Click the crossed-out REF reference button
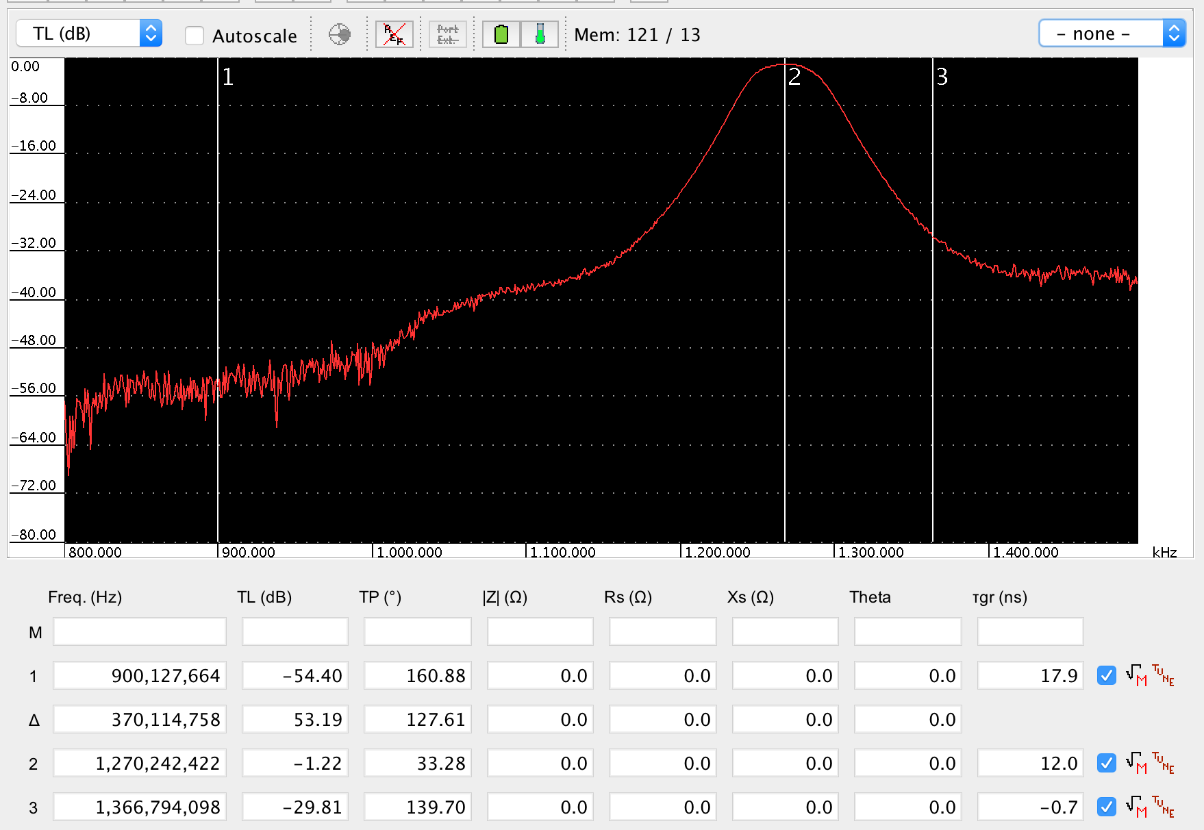This screenshot has width=1204, height=830. pos(394,34)
